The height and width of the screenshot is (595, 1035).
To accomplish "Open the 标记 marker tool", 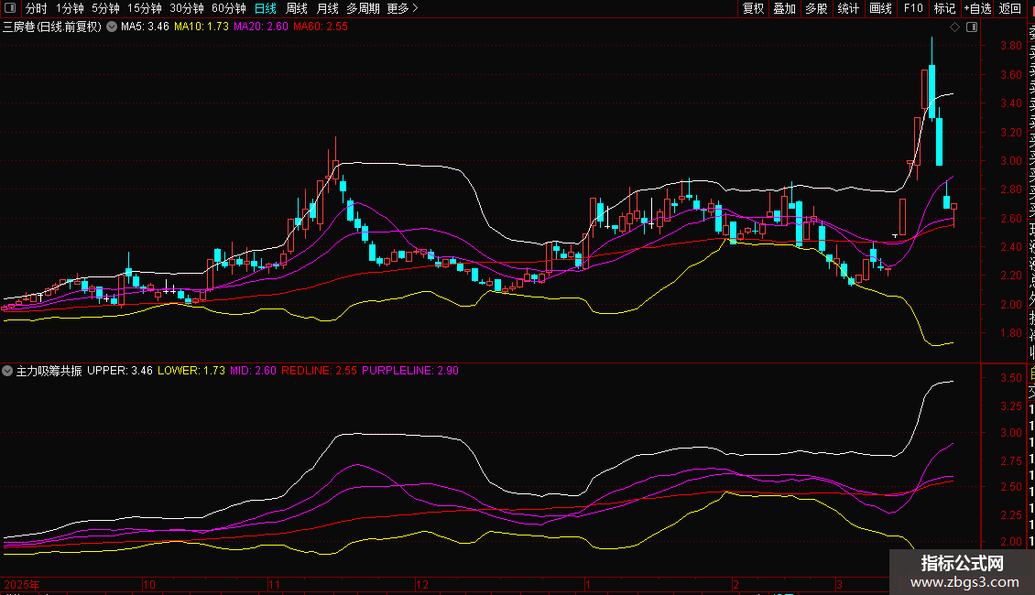I will [944, 8].
